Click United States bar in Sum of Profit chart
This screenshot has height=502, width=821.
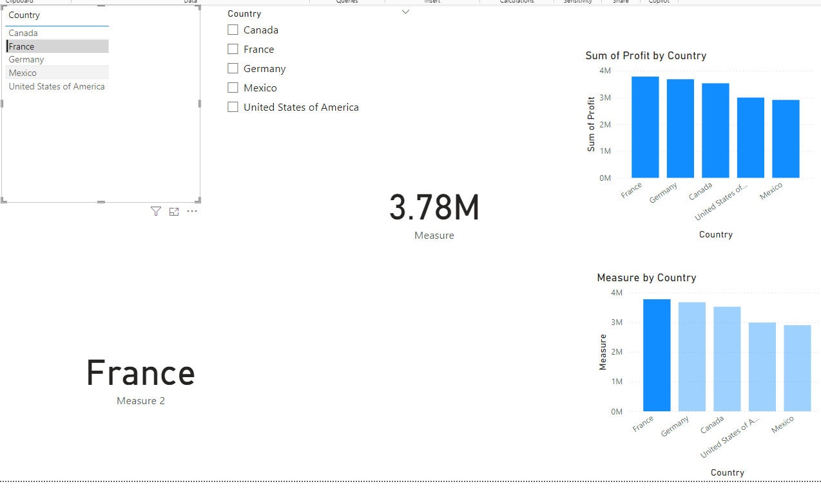pyautogui.click(x=751, y=138)
